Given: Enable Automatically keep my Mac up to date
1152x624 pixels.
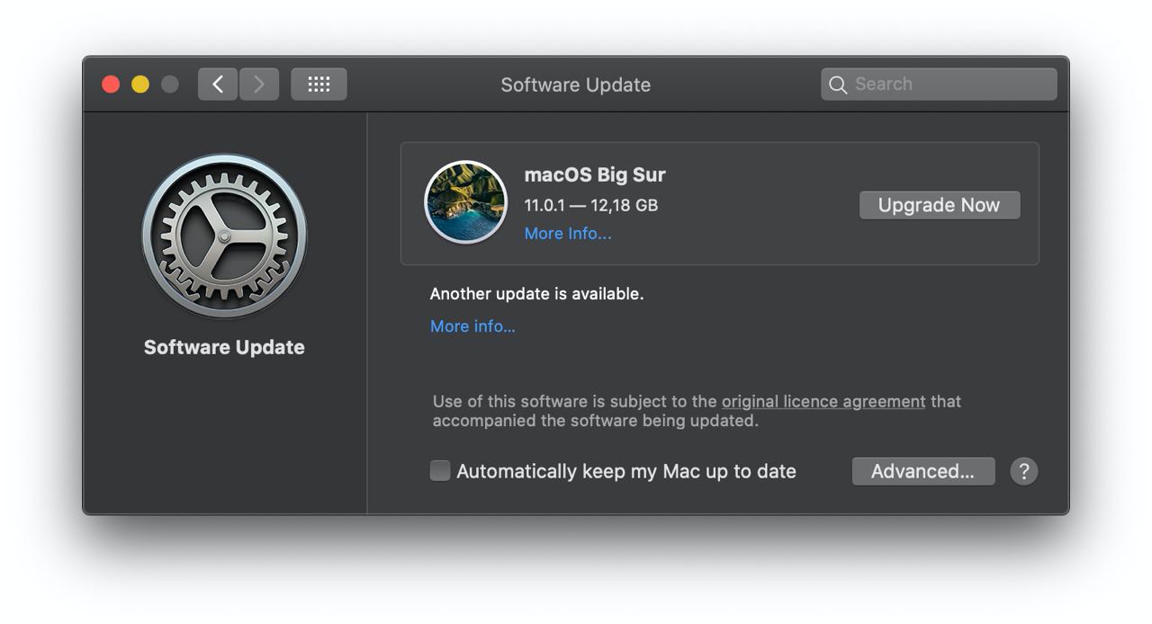Looking at the screenshot, I should click(x=440, y=471).
